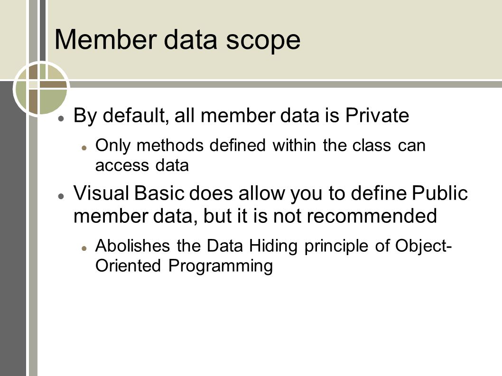The width and height of the screenshot is (502, 376).
Task: Click the sub-bullet before 'Only methods defined'
Action: point(84,148)
